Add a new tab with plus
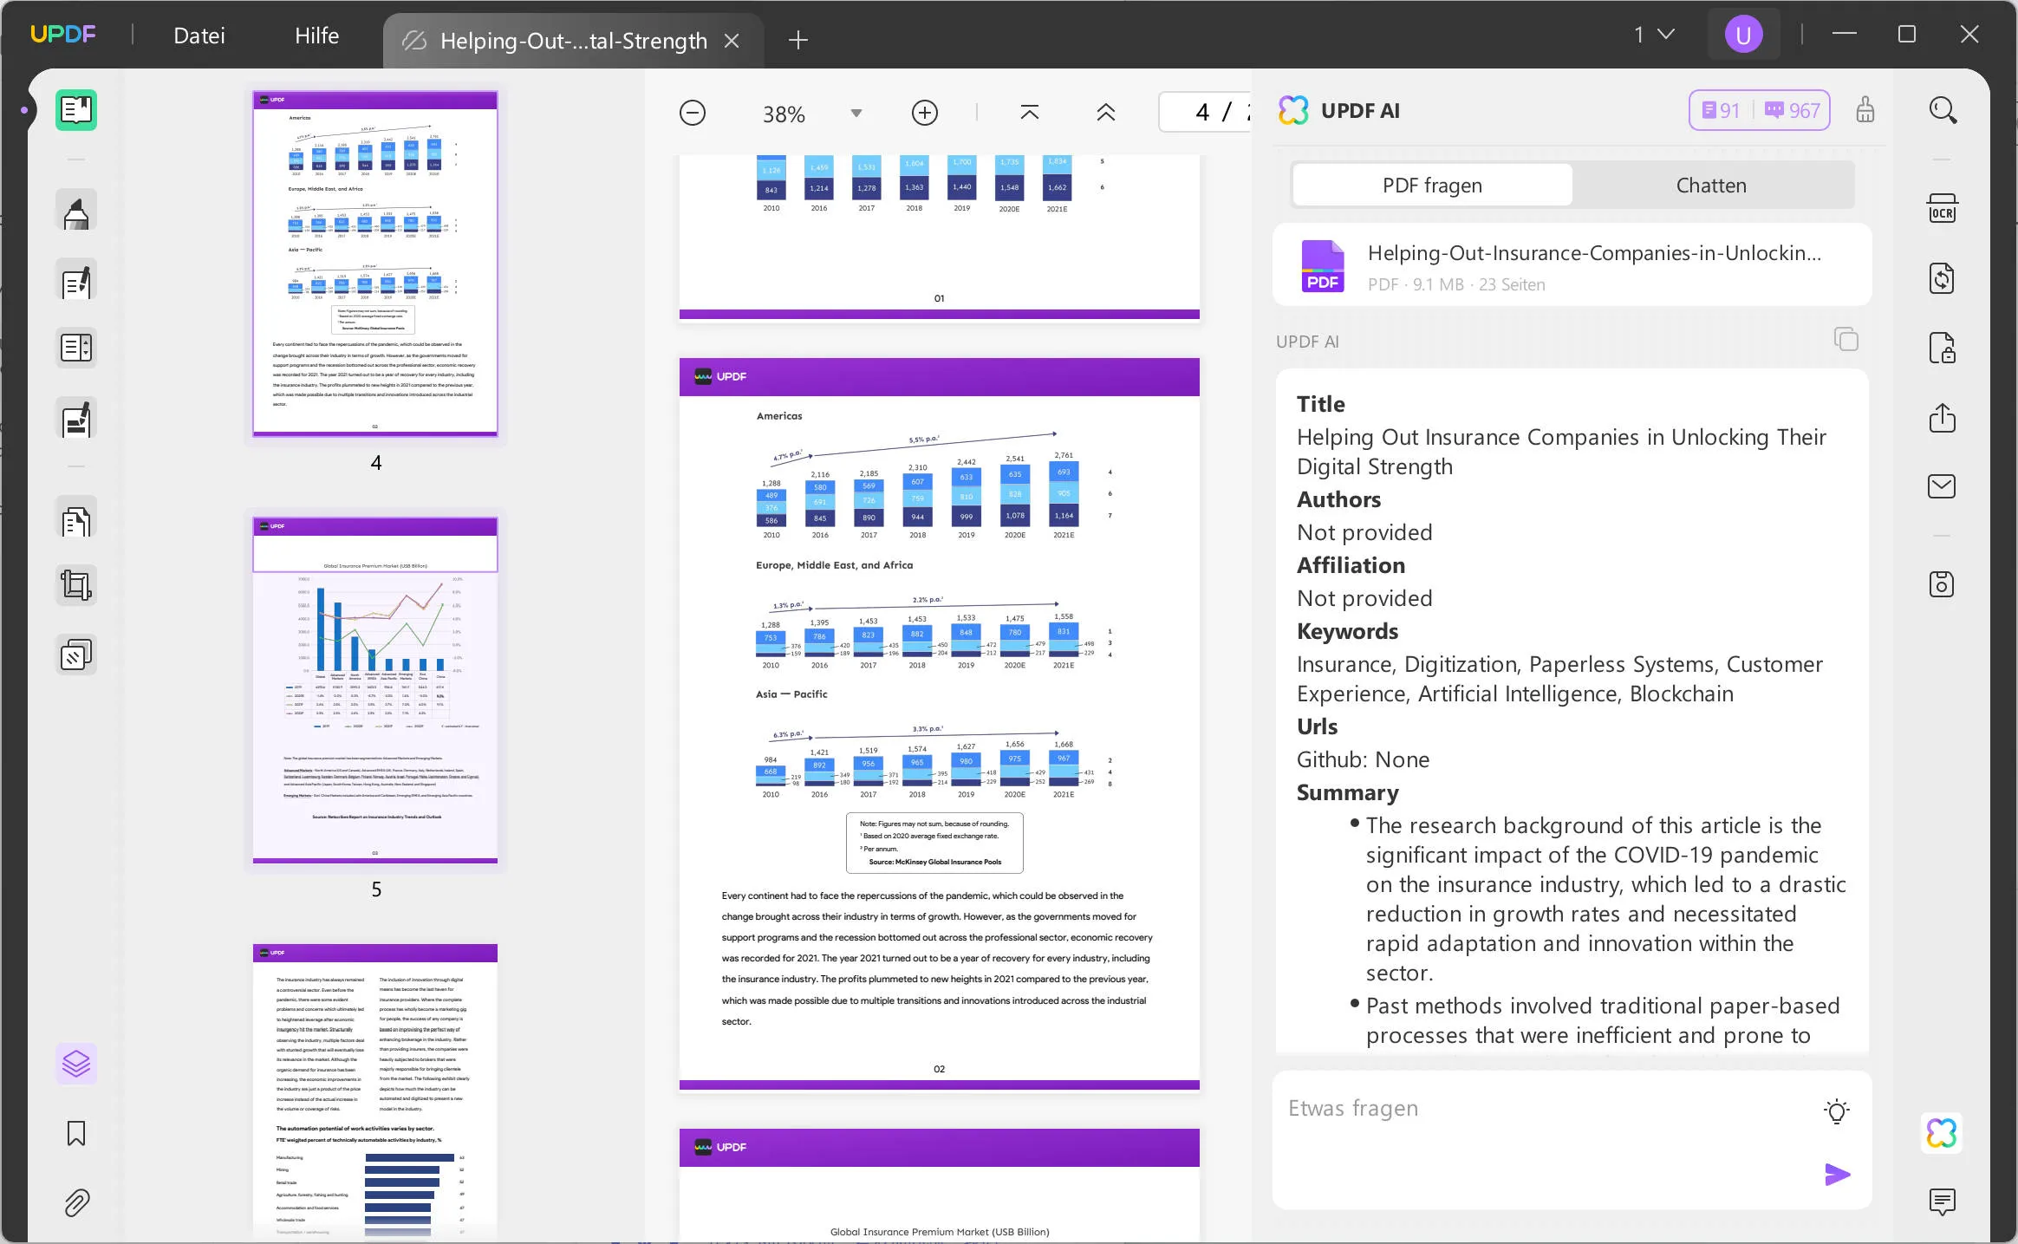This screenshot has height=1244, width=2018. (x=798, y=40)
